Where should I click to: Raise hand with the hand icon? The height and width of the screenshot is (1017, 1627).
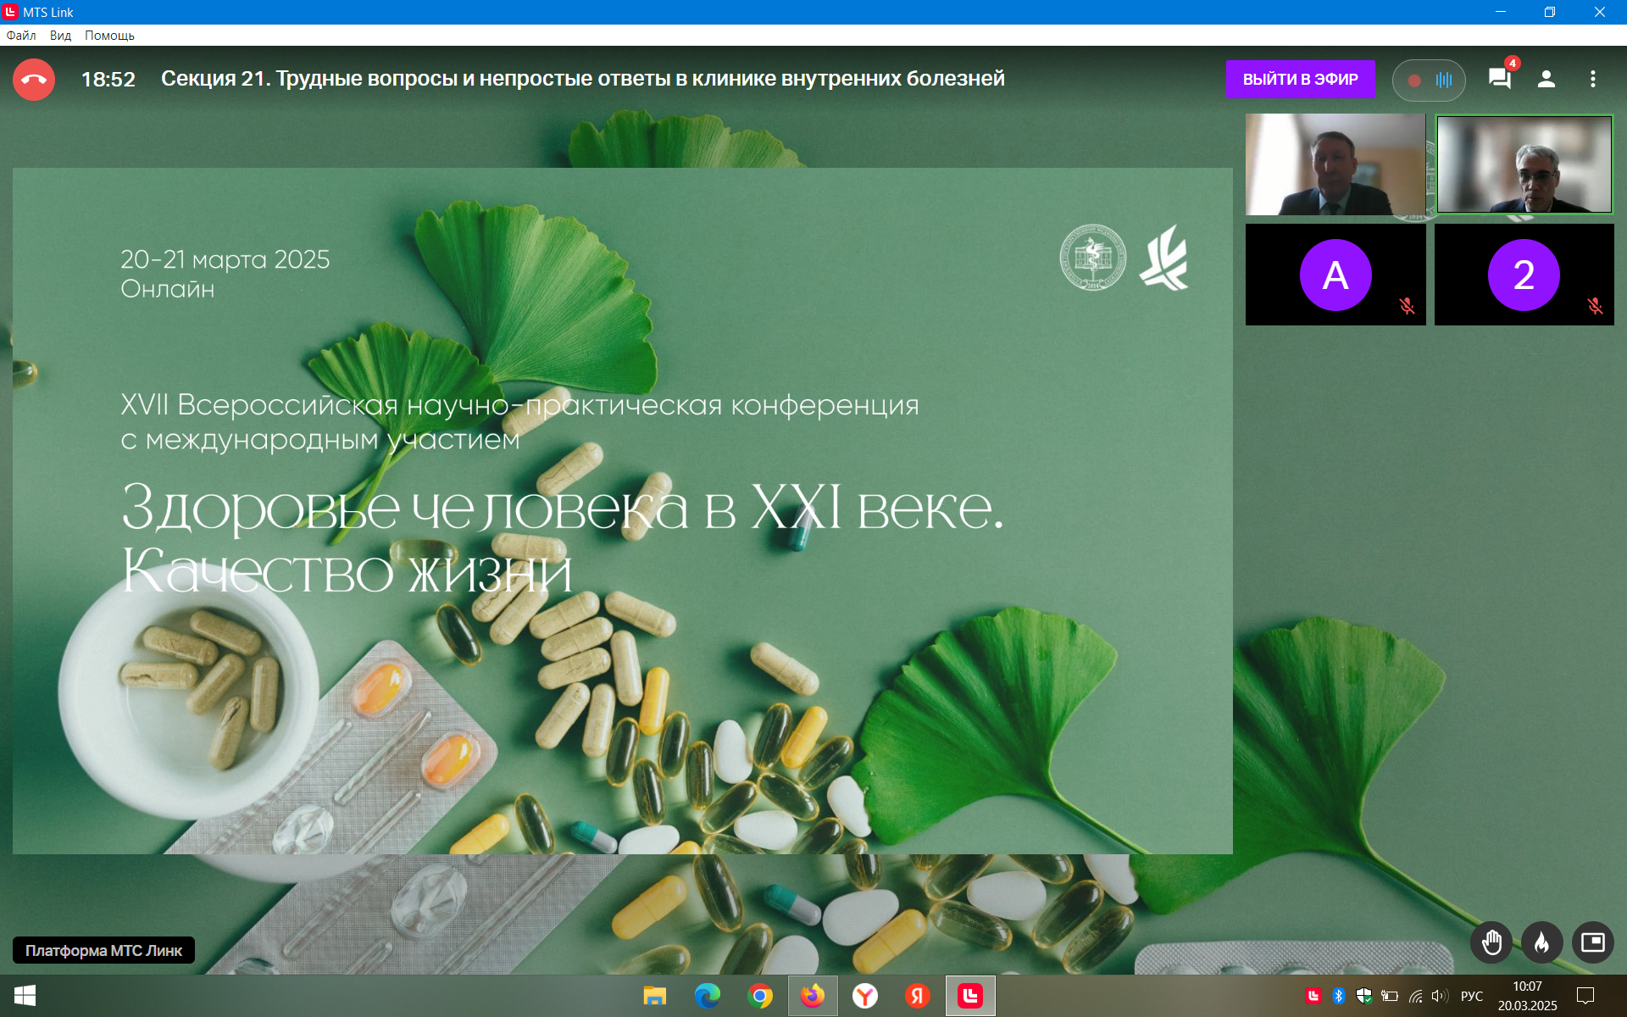1491,942
